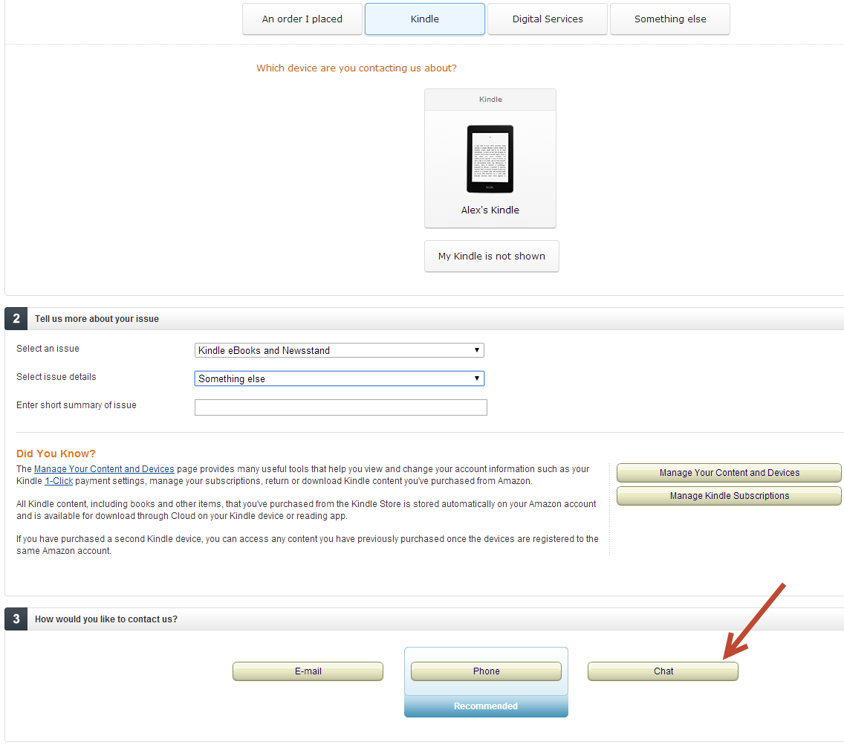Screen dimensions: 844x745
Task: Click 'My Kindle is not shown' button
Action: (491, 257)
